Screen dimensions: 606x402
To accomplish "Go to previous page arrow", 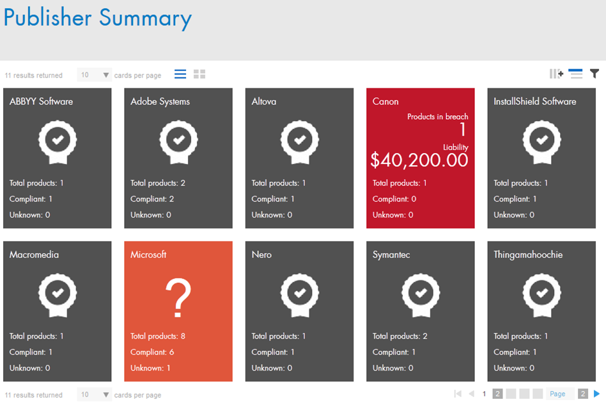I will point(472,394).
